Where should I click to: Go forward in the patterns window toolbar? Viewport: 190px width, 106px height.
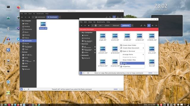pos(85,26)
